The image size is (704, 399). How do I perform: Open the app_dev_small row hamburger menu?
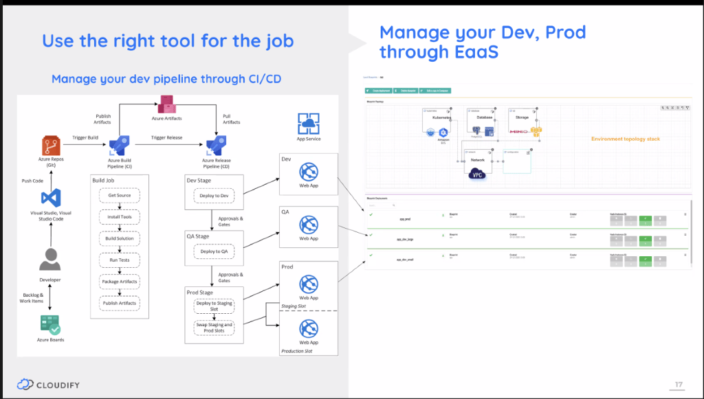click(685, 255)
